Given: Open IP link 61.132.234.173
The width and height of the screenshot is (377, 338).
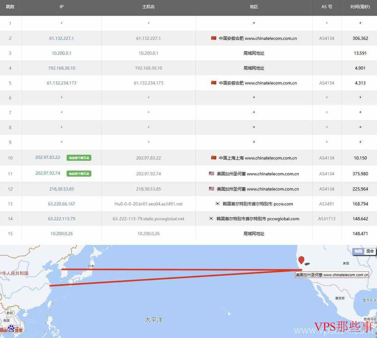Looking at the screenshot, I should 61,83.
